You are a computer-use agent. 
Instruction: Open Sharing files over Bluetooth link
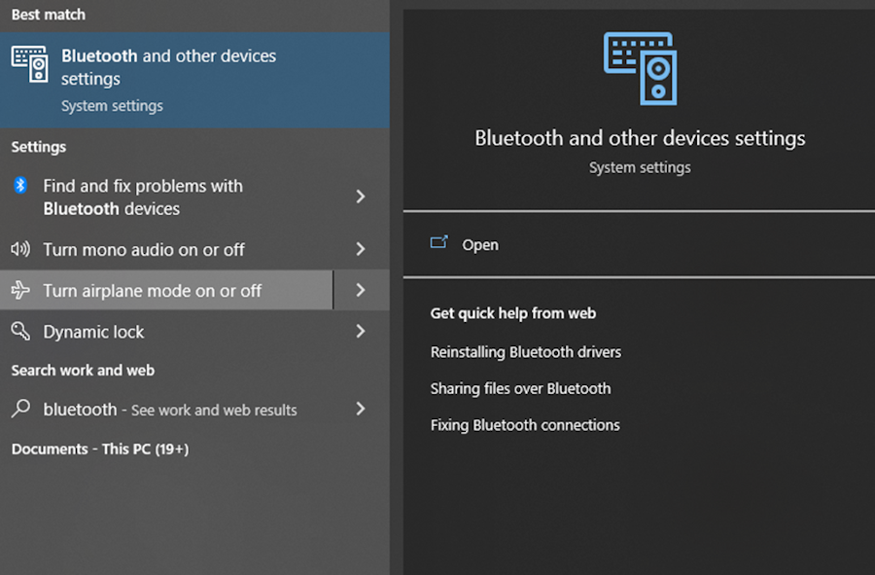[x=520, y=388]
